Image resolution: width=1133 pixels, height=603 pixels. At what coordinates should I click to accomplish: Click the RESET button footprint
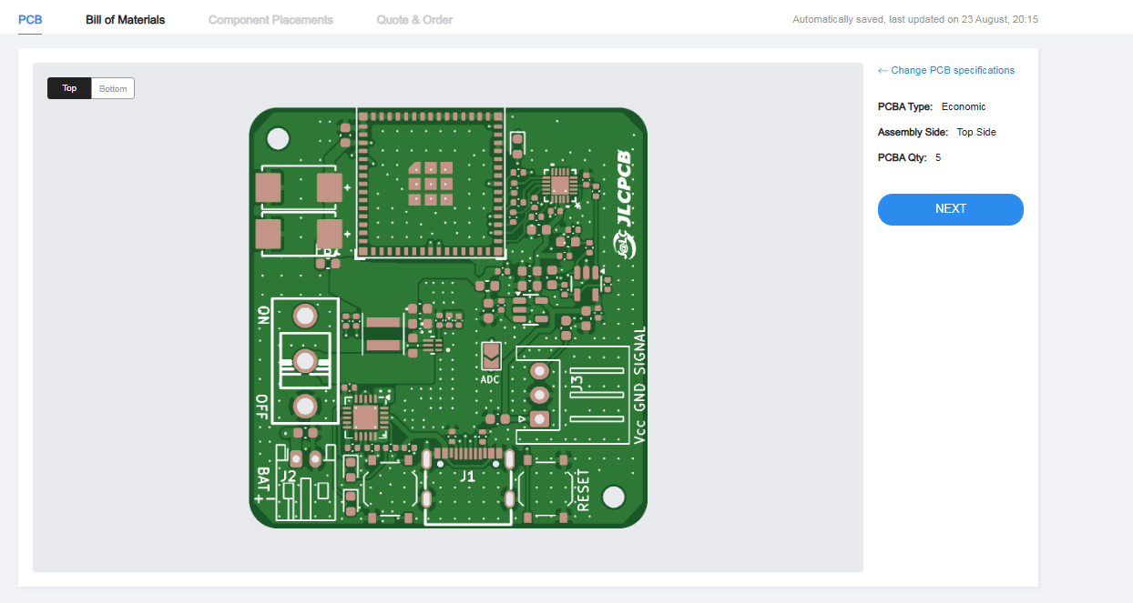click(550, 491)
